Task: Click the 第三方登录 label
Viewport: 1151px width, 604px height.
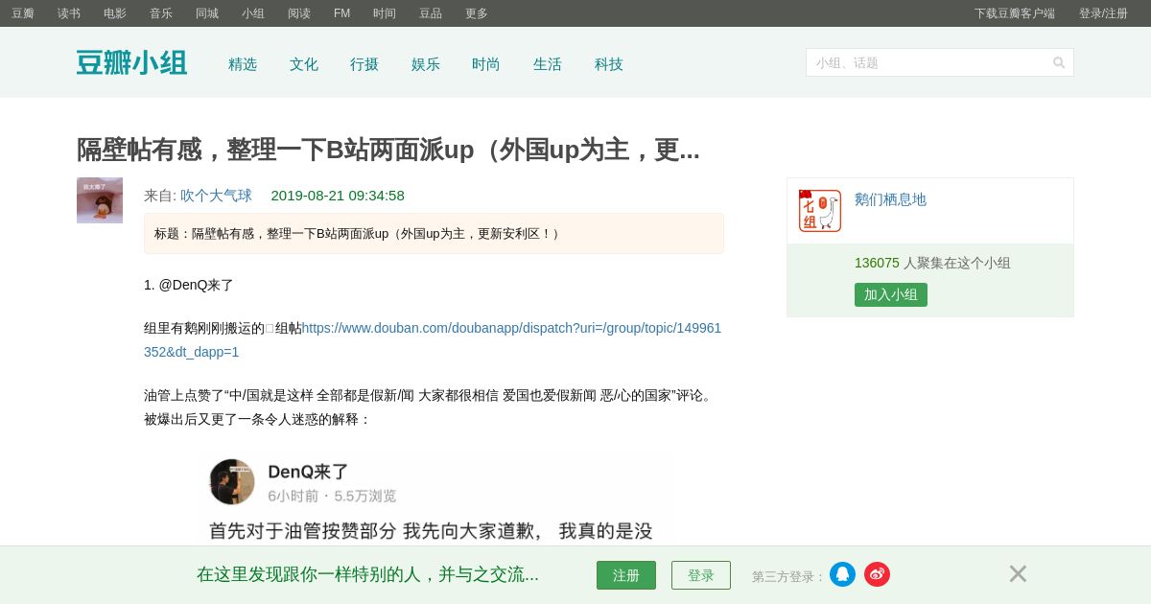Action: tap(788, 576)
